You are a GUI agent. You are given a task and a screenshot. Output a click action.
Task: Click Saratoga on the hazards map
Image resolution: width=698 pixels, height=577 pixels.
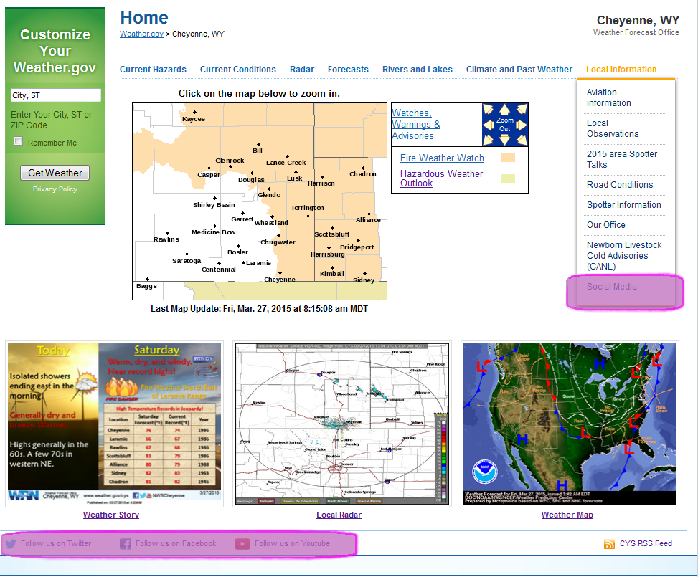(x=187, y=261)
